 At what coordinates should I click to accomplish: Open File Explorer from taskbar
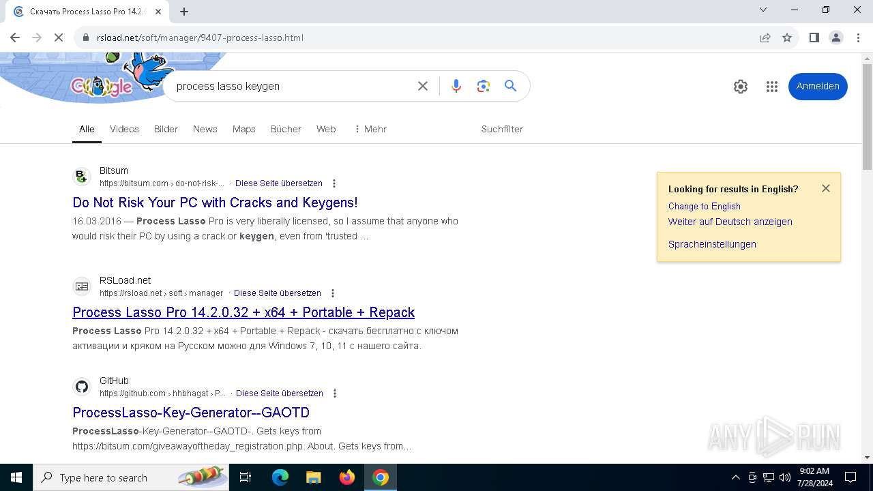(314, 477)
